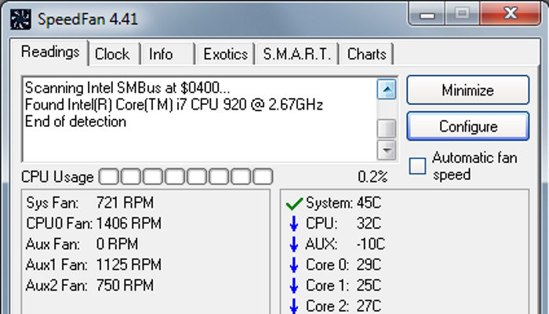The image size is (549, 314).
Task: Select the Aux Fan 0 RPM reading
Action: click(x=82, y=244)
